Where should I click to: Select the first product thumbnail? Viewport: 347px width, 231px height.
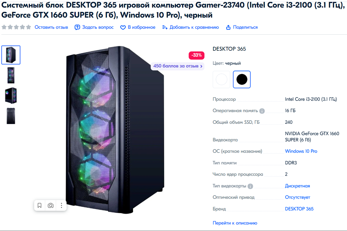11,55
